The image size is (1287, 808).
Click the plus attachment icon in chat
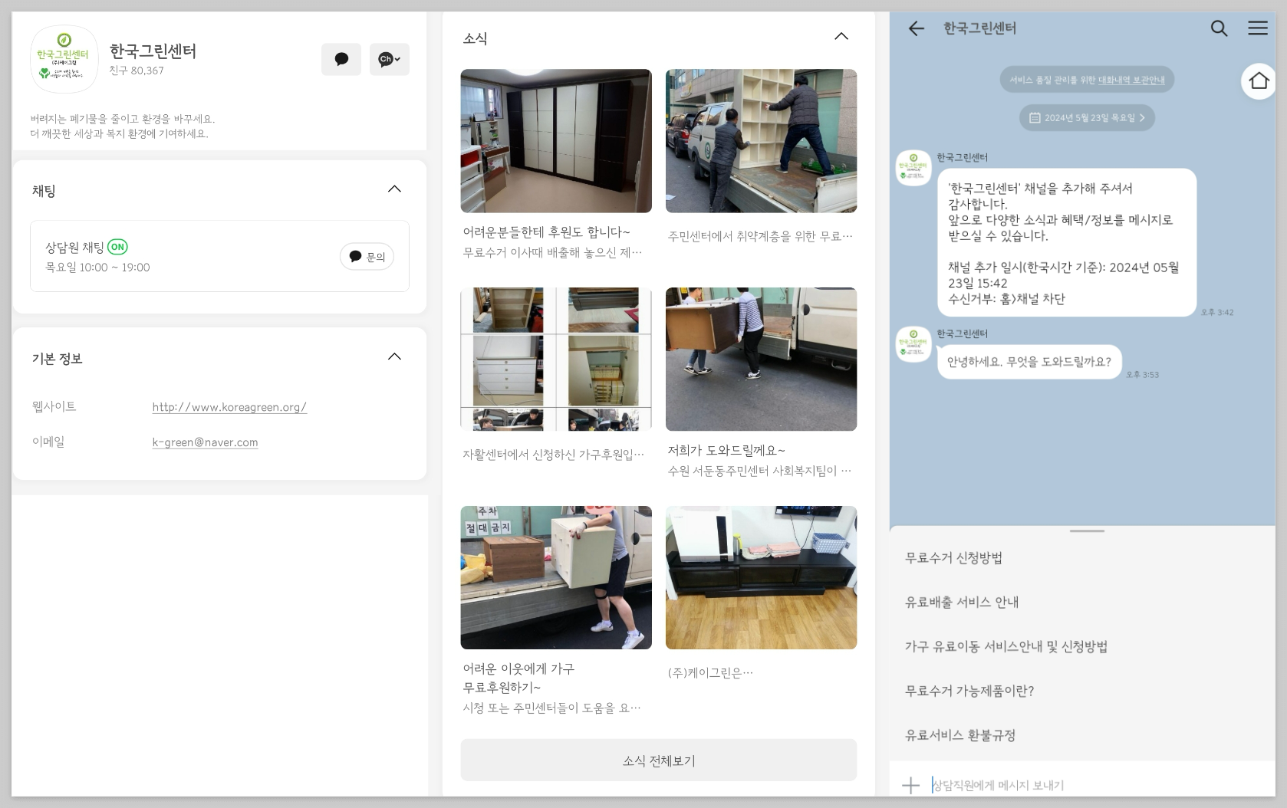coord(910,785)
